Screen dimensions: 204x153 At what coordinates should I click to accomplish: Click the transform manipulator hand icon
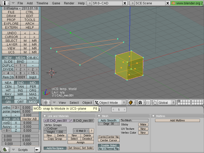155,103
